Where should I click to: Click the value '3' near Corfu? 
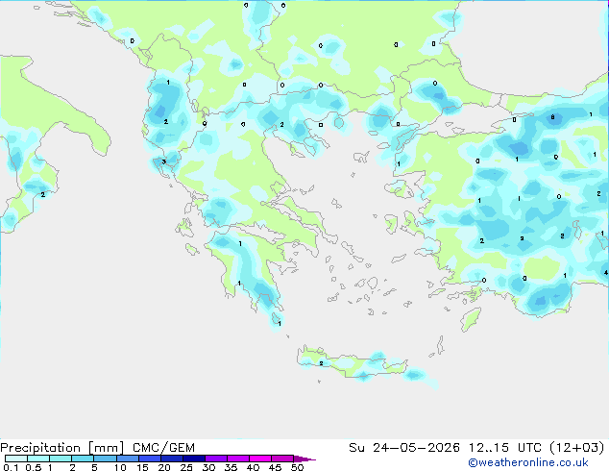click(x=164, y=161)
